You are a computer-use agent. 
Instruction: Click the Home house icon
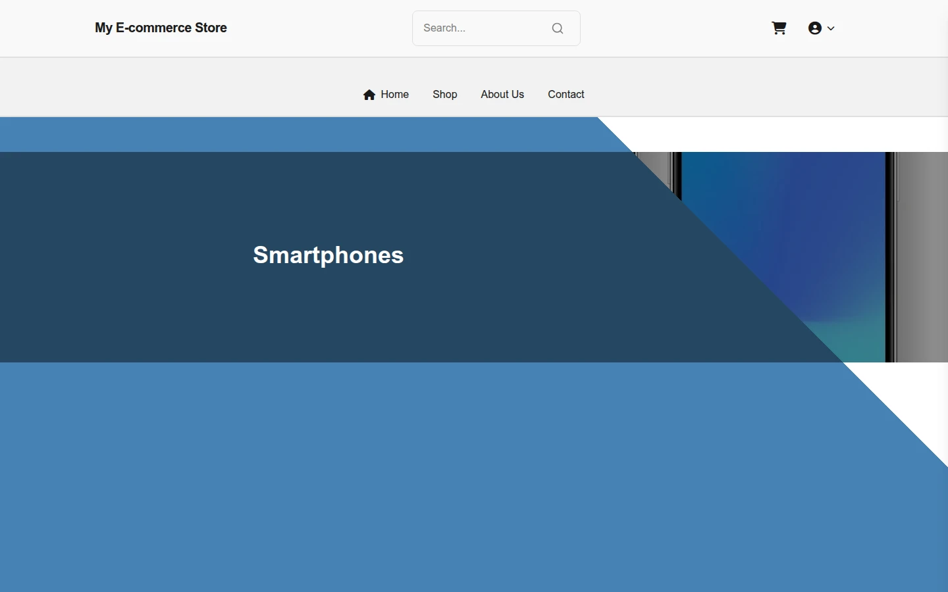369,95
